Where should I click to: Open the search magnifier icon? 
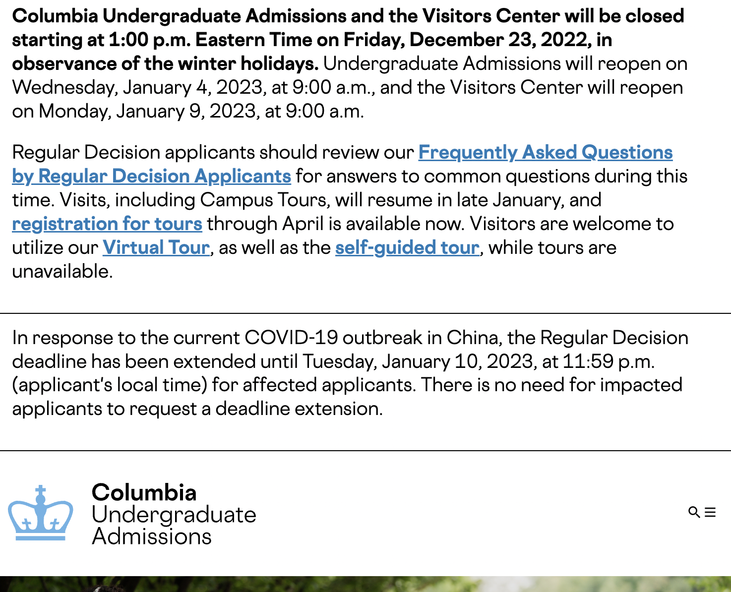[694, 512]
